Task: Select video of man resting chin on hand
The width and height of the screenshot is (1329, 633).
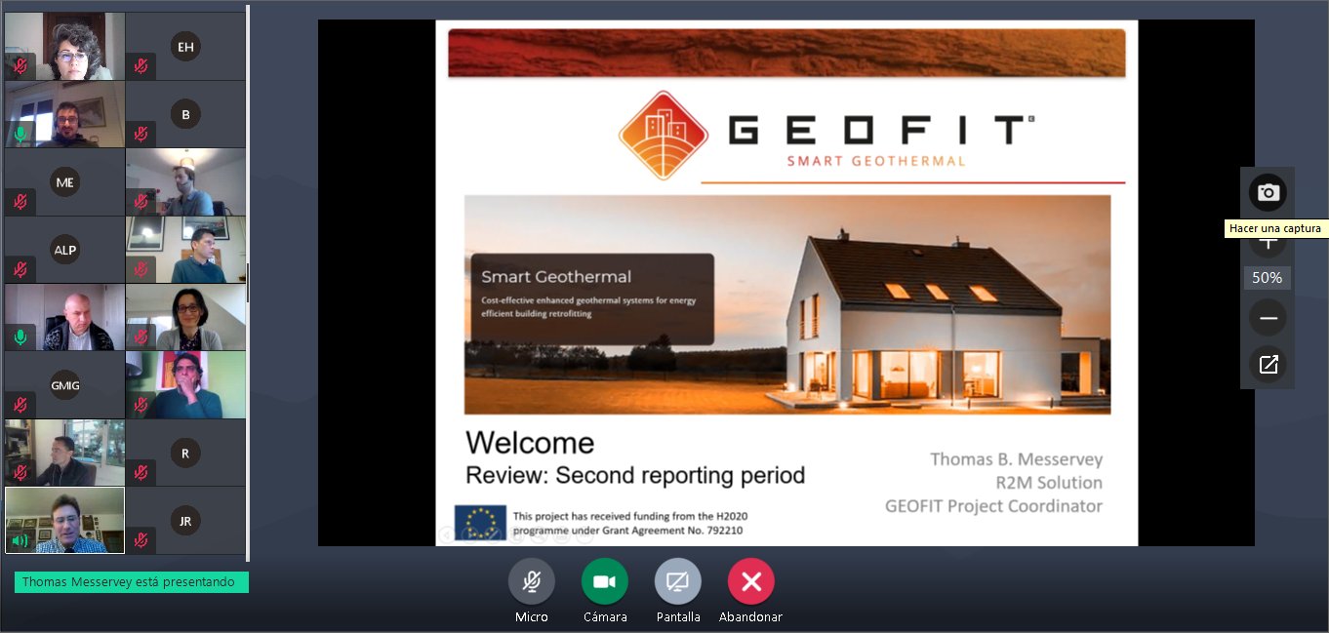Action: 185,385
